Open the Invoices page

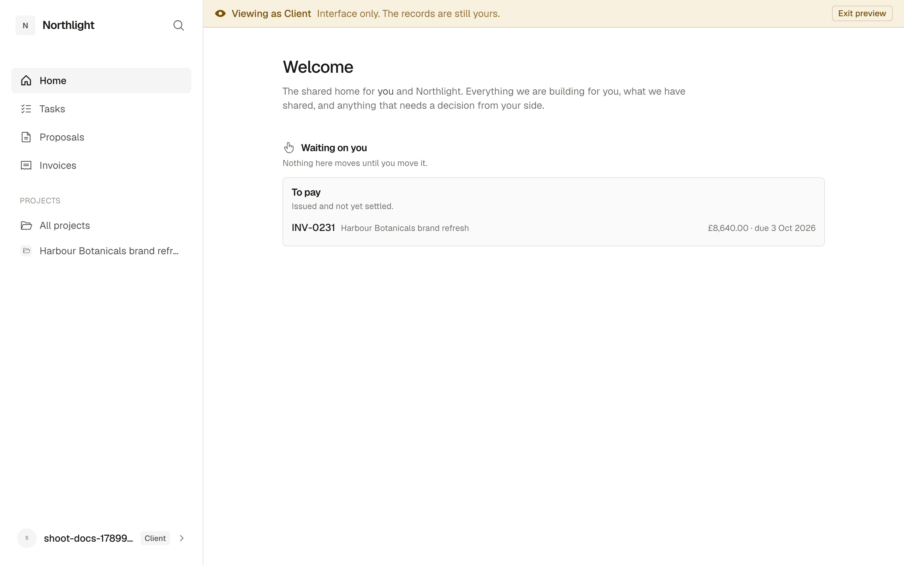pyautogui.click(x=101, y=166)
